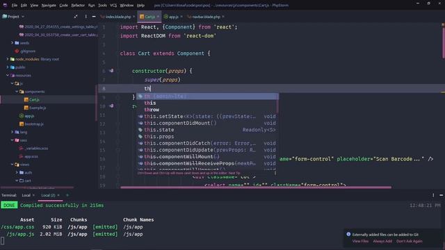Switch to the Local terminal tab
The width and height of the screenshot is (445, 250).
26,195
